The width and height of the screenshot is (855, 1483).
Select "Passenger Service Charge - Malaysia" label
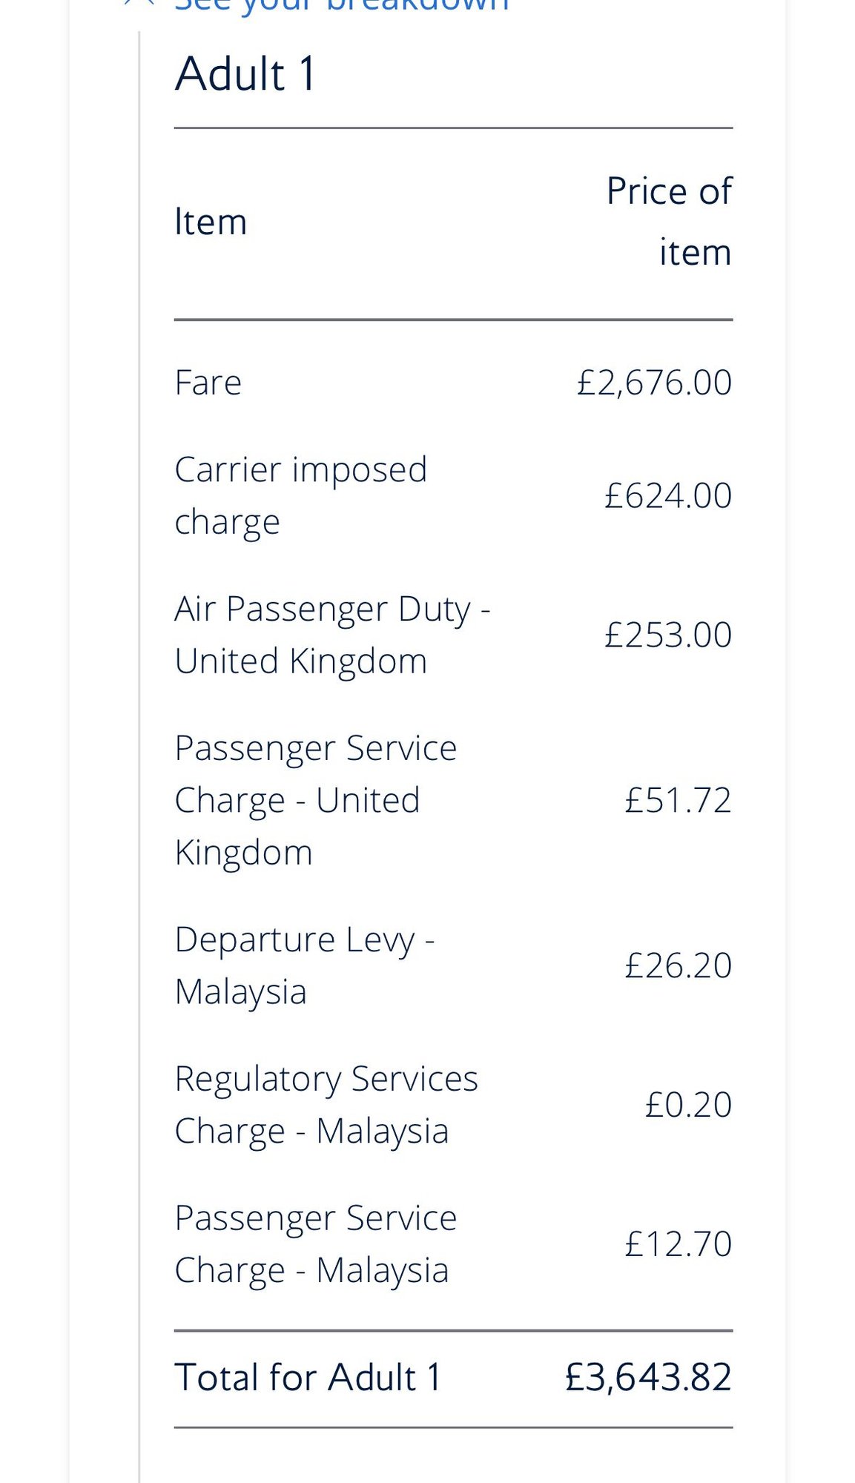point(315,1244)
